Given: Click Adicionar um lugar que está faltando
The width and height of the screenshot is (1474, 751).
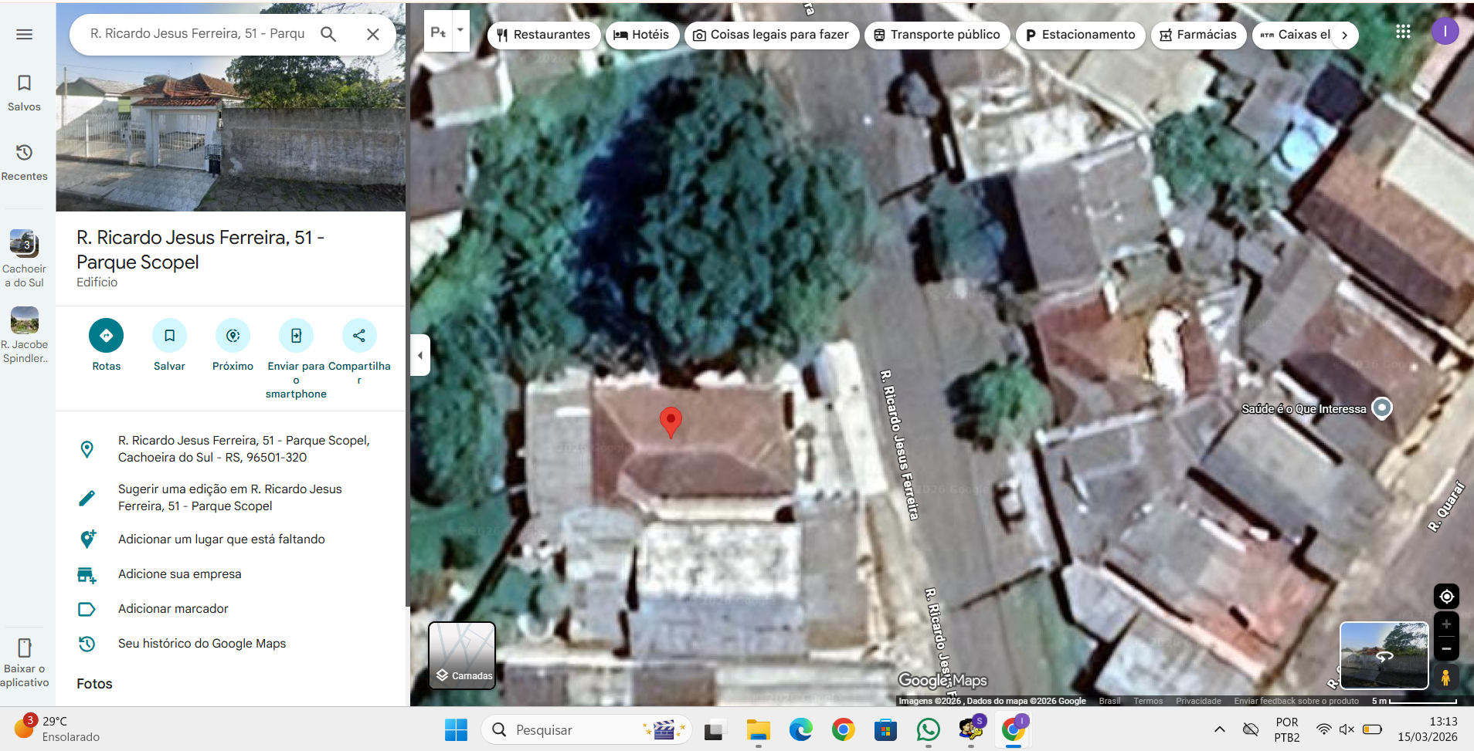Looking at the screenshot, I should 230,539.
